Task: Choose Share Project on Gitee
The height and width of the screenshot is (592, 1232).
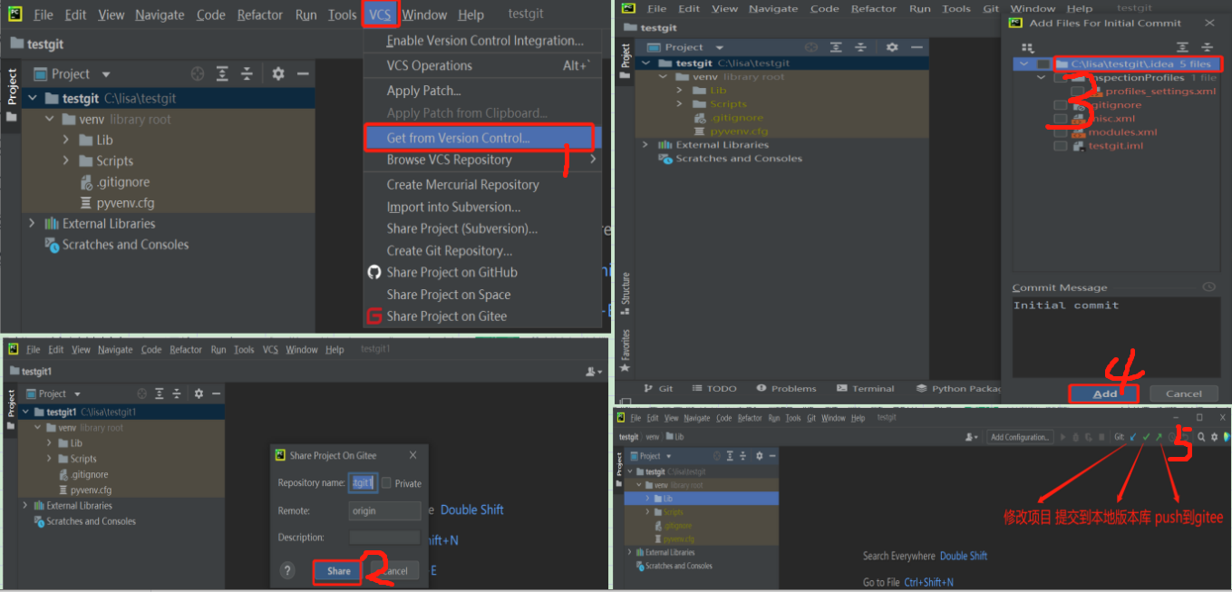Action: (x=446, y=315)
